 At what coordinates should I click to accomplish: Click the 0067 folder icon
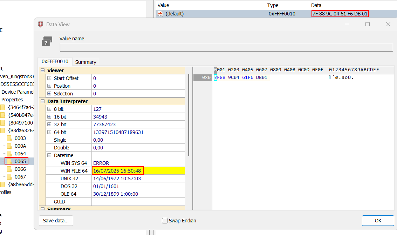click(x=9, y=177)
